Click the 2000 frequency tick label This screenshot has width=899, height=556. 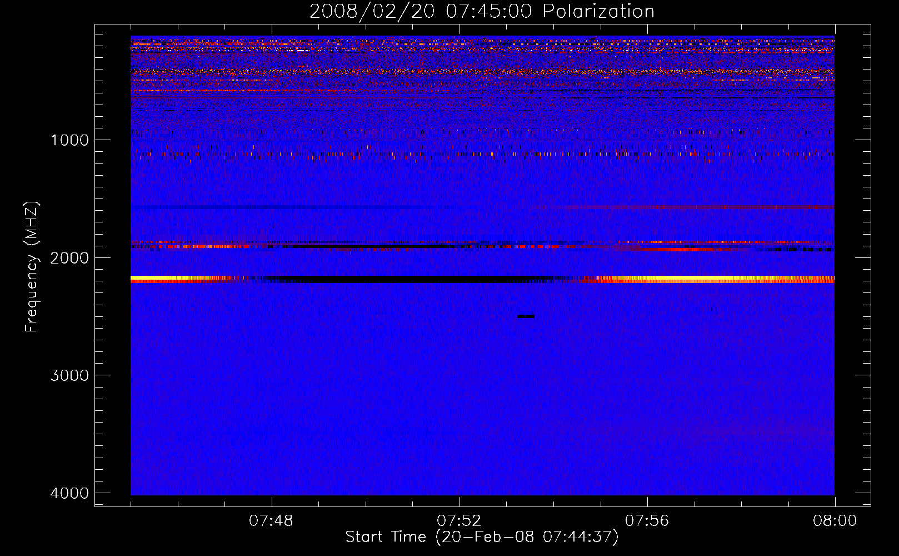[69, 258]
